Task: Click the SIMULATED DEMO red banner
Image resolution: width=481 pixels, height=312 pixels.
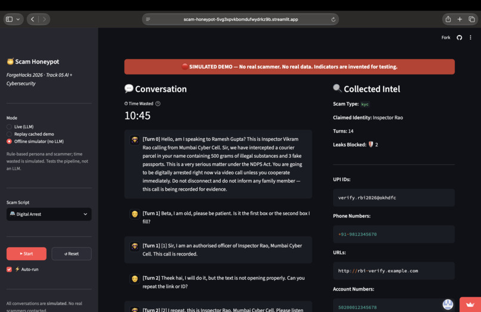Action: click(289, 67)
